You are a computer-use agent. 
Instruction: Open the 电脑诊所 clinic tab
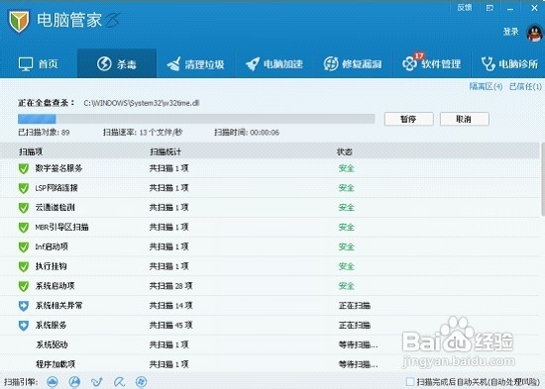509,64
